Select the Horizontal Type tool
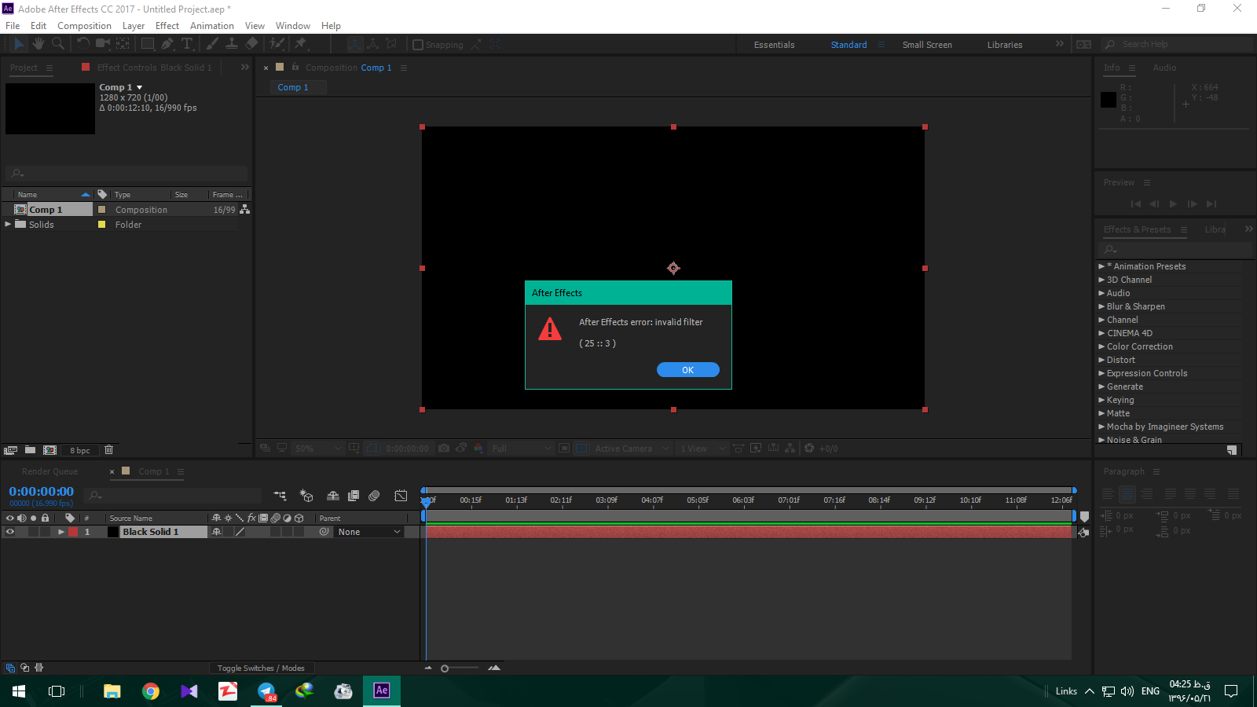This screenshot has height=707, width=1257. point(187,44)
